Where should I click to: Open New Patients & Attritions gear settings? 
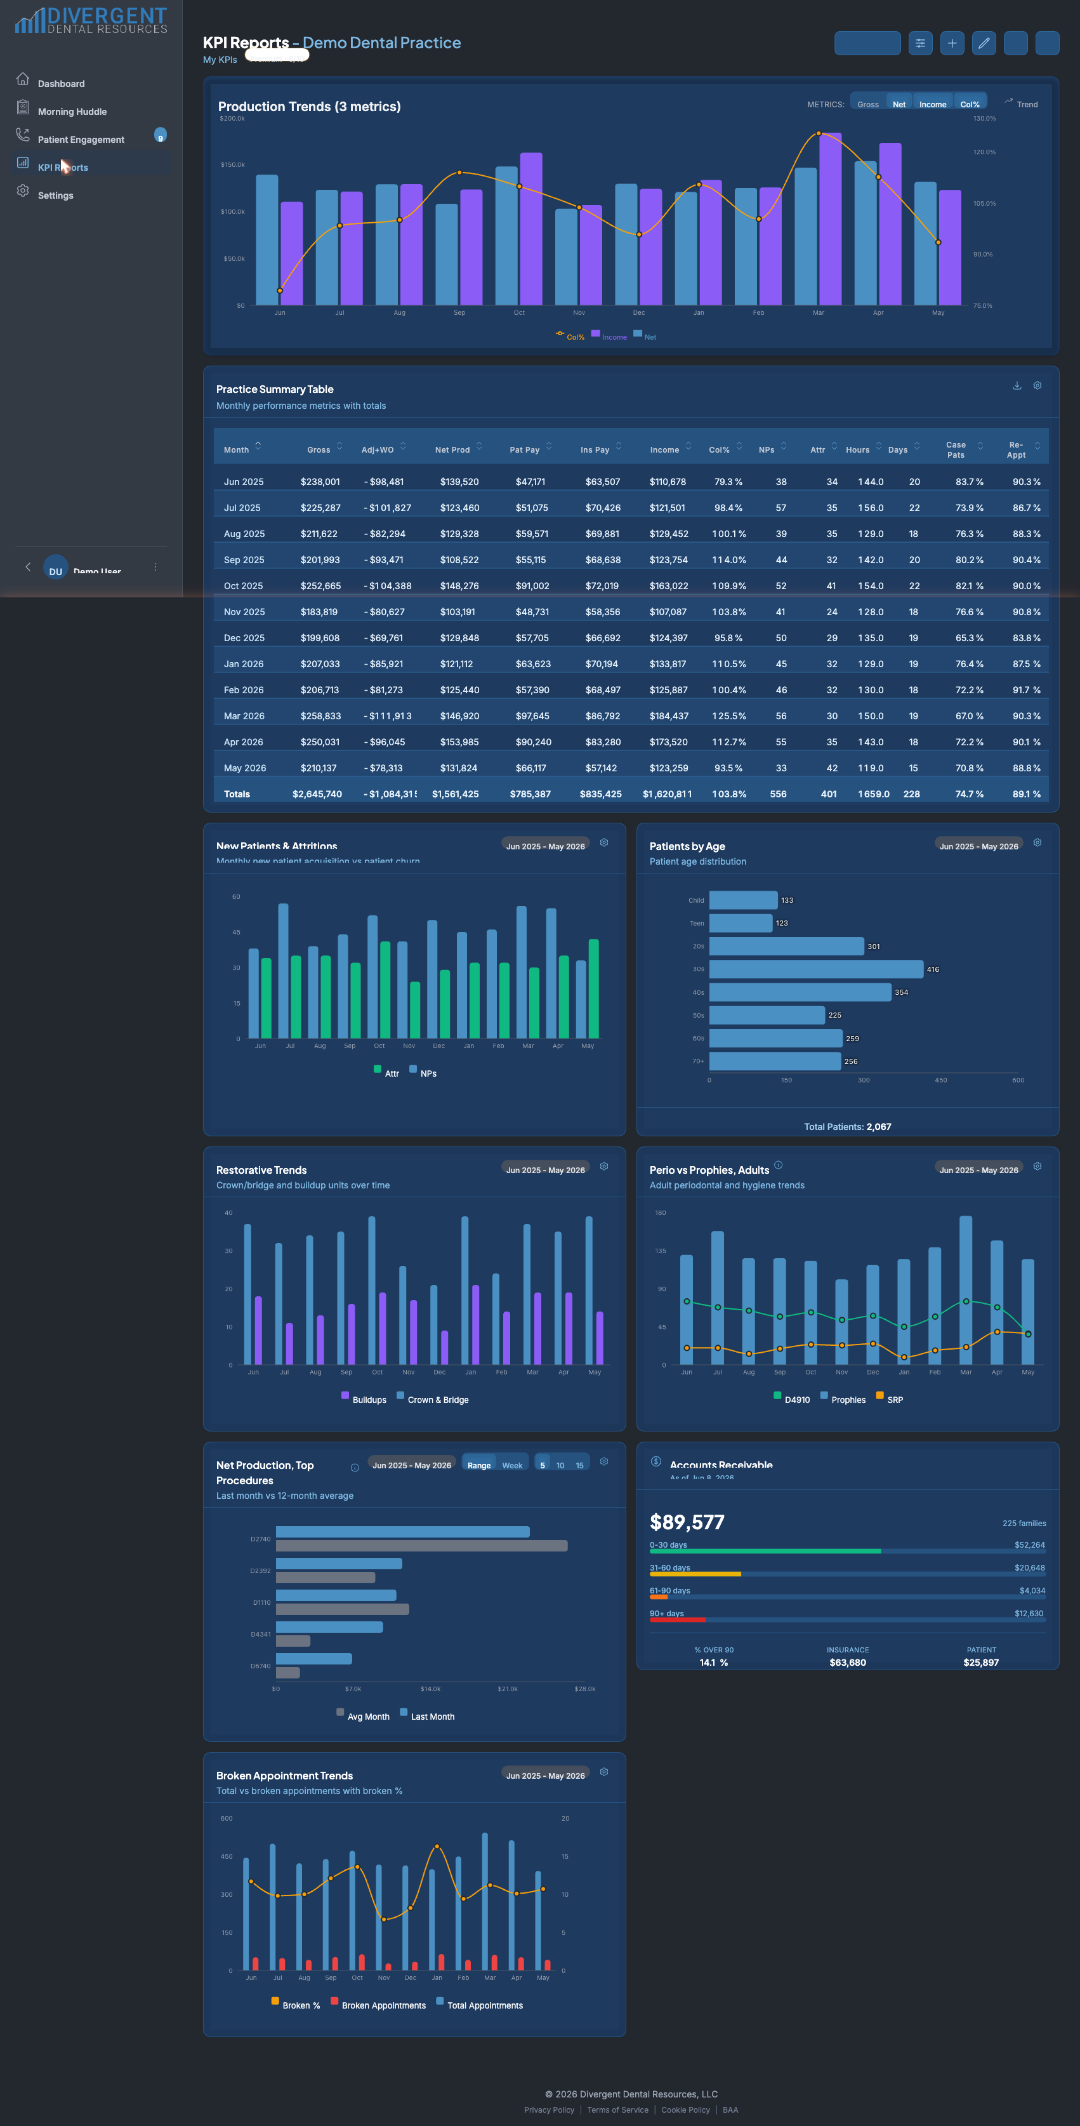point(604,842)
